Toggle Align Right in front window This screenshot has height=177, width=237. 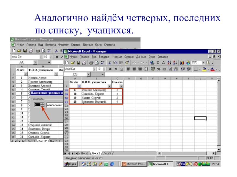coord(140,69)
